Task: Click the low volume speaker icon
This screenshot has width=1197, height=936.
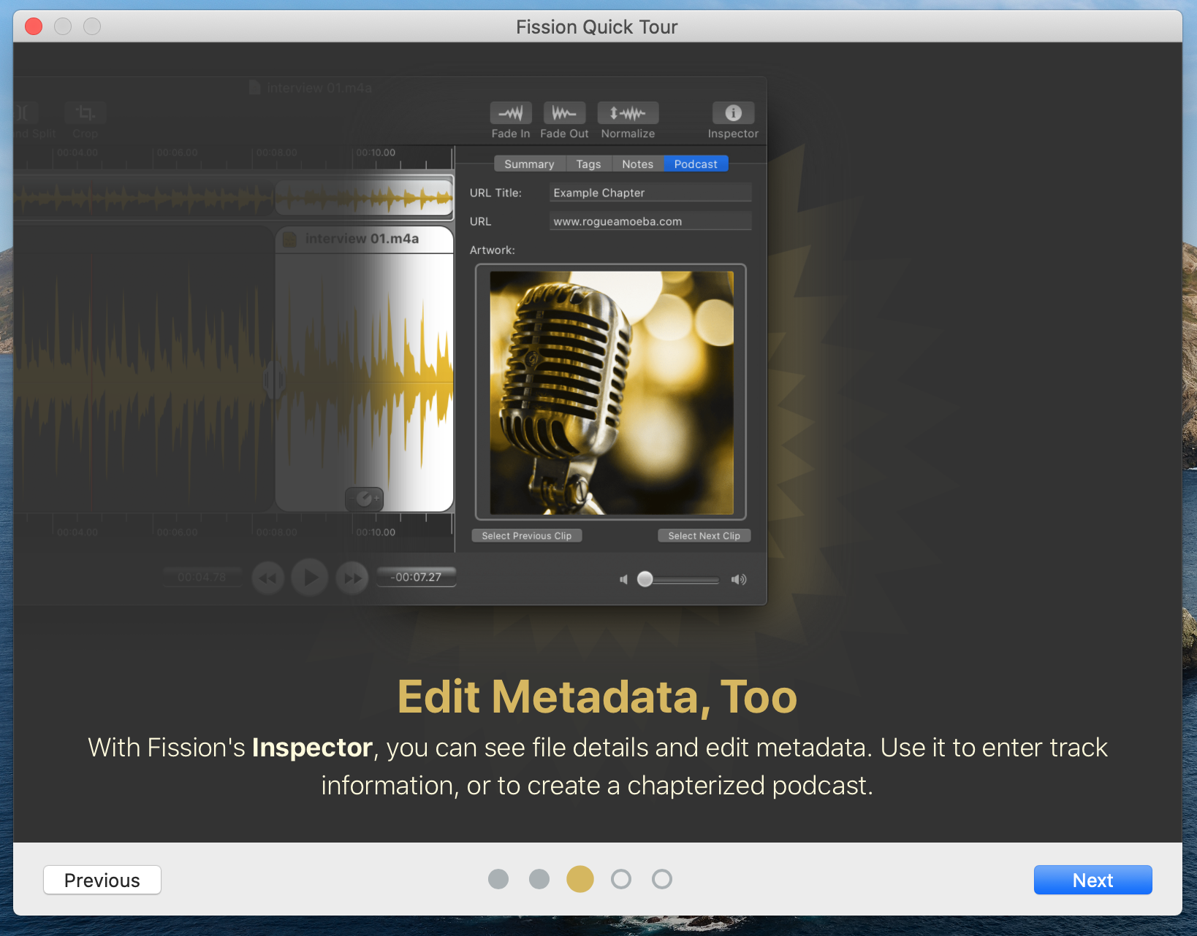Action: tap(623, 580)
